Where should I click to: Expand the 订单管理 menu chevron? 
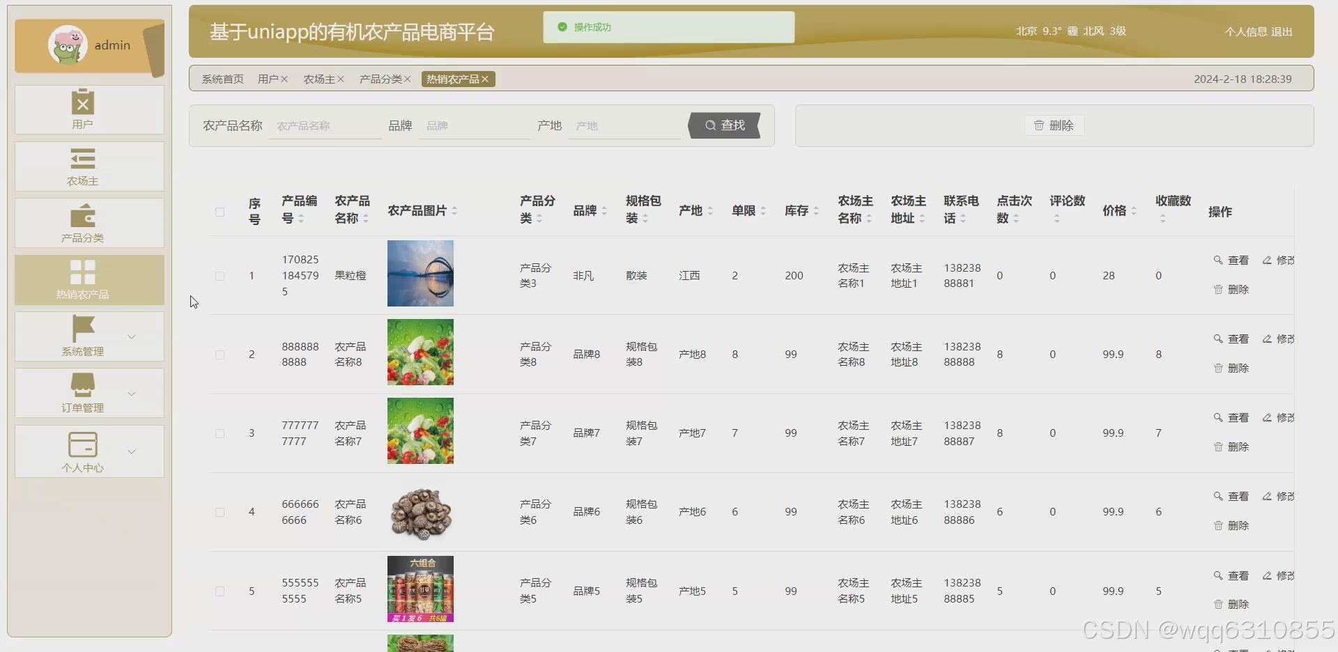132,393
